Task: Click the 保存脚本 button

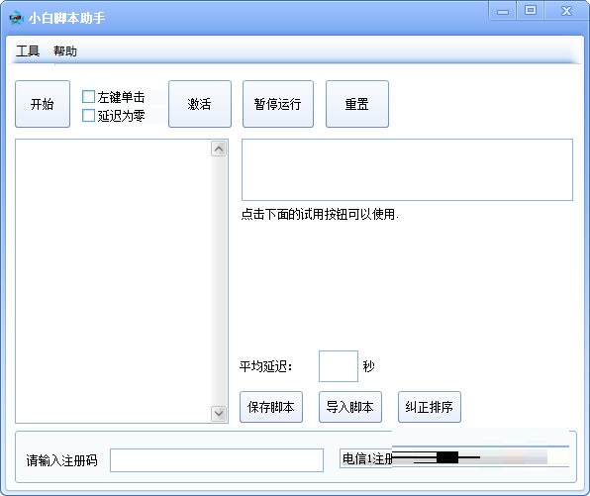Action: (271, 407)
